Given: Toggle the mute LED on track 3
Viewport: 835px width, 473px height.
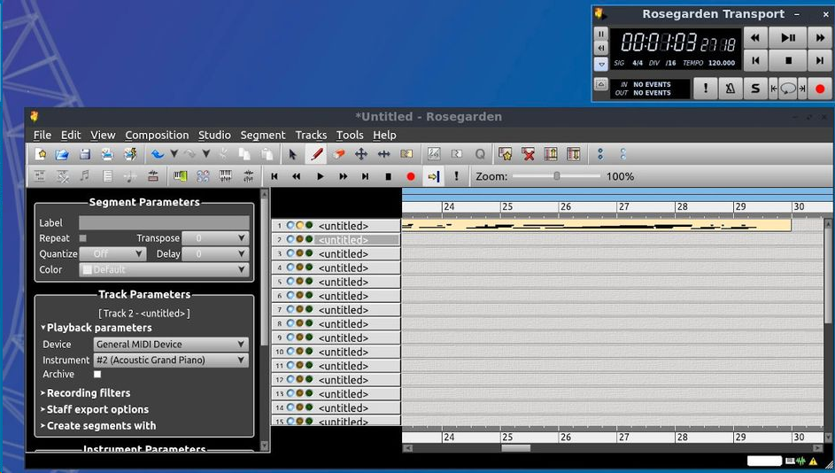Looking at the screenshot, I should pos(290,253).
